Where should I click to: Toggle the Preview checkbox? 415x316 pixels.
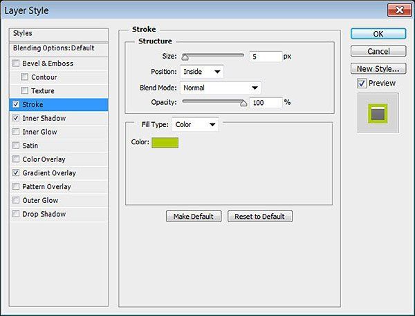[362, 83]
